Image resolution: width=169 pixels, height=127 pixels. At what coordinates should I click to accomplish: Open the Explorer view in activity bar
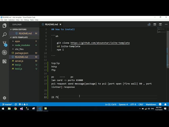pos(4,26)
